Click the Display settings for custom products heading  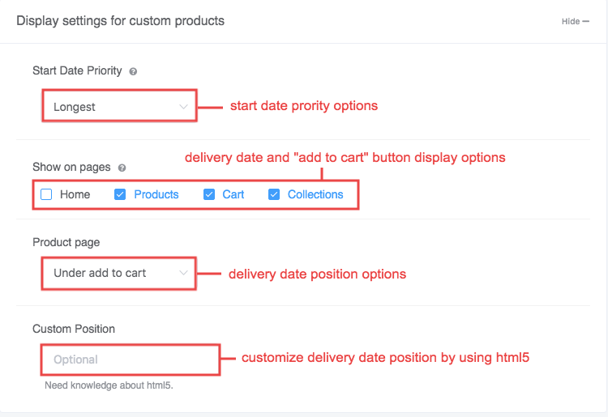pos(120,20)
